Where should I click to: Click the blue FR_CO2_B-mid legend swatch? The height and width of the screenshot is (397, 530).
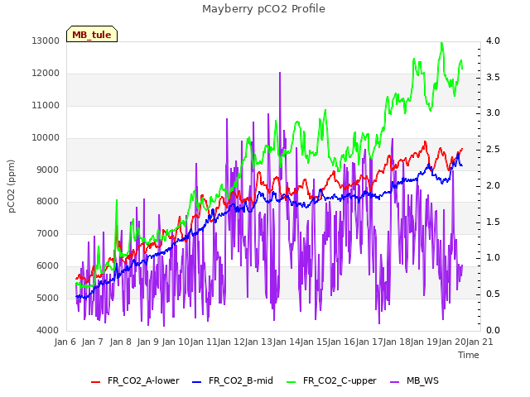point(197,382)
